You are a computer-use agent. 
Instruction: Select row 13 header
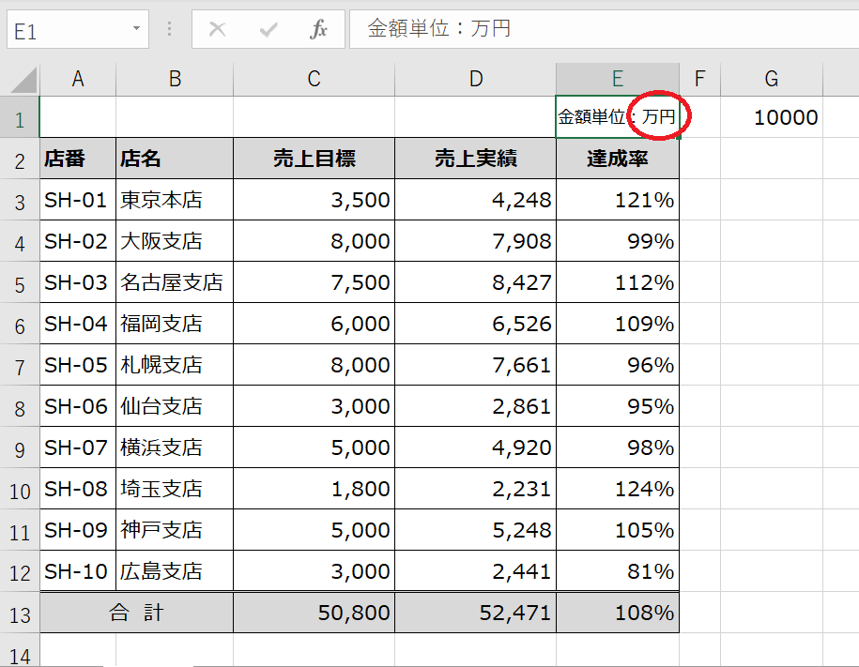(20, 614)
